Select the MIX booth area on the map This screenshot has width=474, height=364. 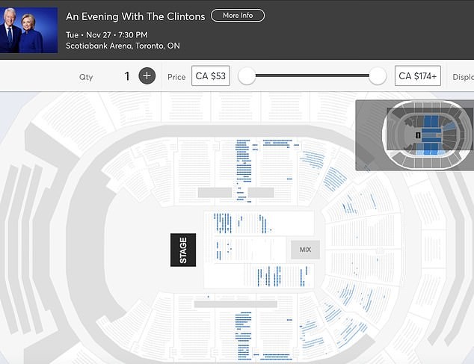pos(305,250)
